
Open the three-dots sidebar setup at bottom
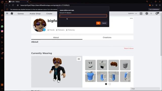click(x=2, y=89)
